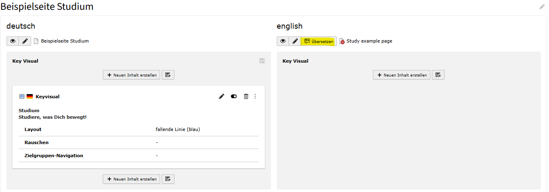View the deutsch page with eye button

pos(13,41)
